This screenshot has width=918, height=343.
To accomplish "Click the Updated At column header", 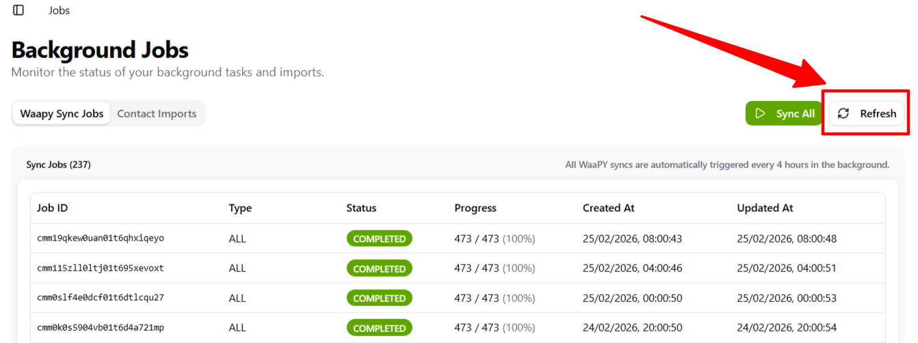I will click(x=765, y=208).
